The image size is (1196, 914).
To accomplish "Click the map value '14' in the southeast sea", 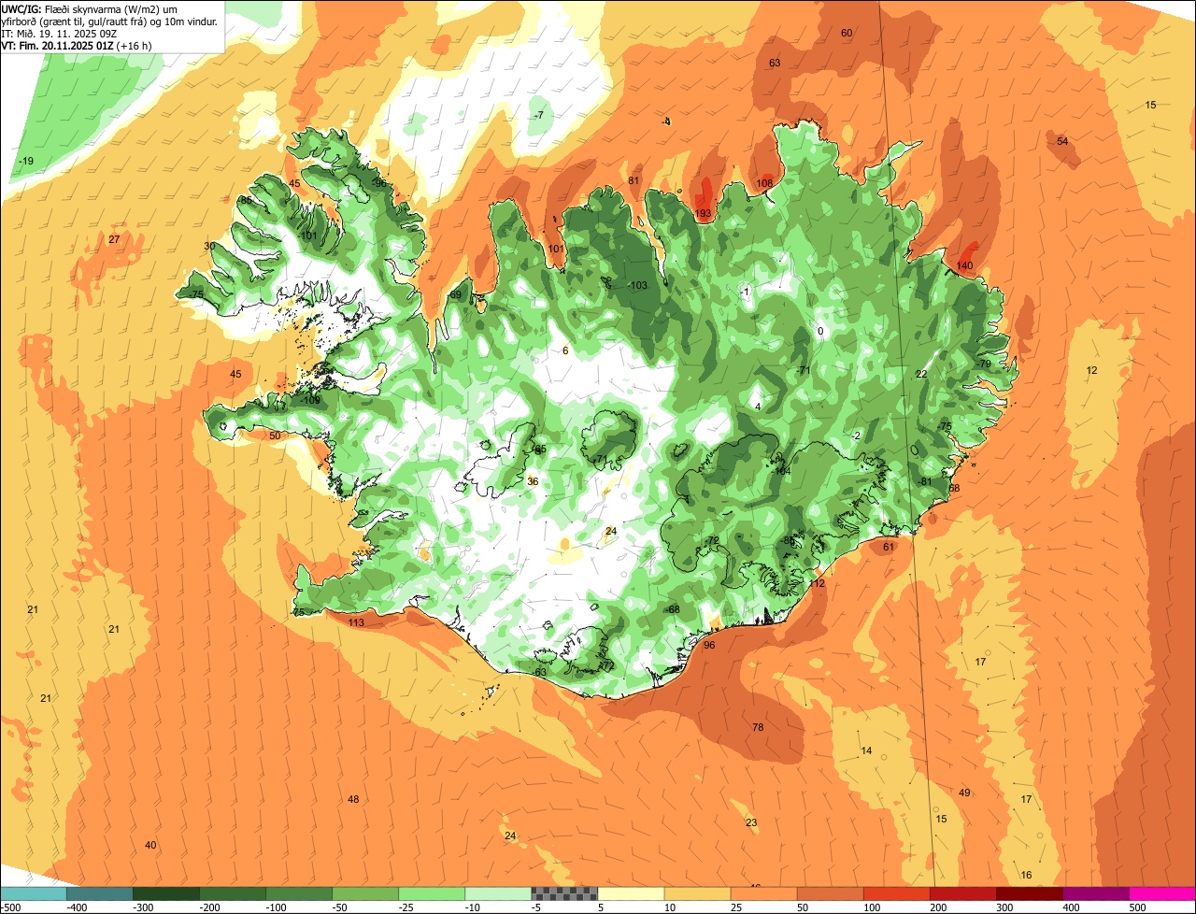I will click(866, 751).
